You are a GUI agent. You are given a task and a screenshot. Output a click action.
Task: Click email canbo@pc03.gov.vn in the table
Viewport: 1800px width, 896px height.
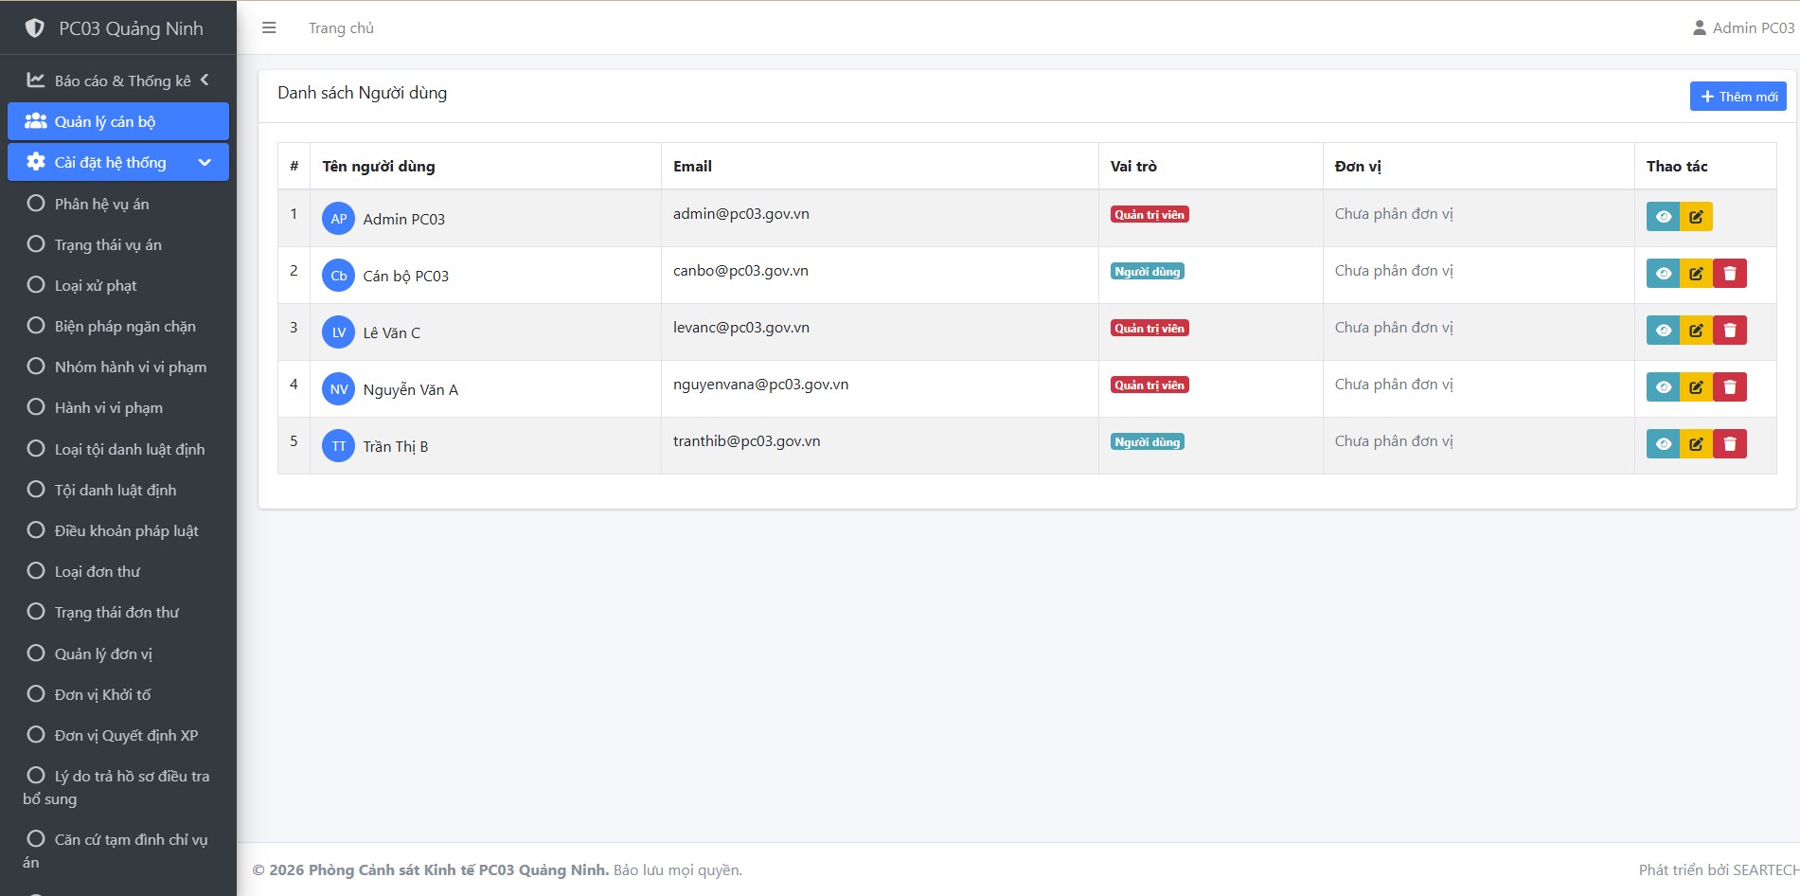[740, 271]
